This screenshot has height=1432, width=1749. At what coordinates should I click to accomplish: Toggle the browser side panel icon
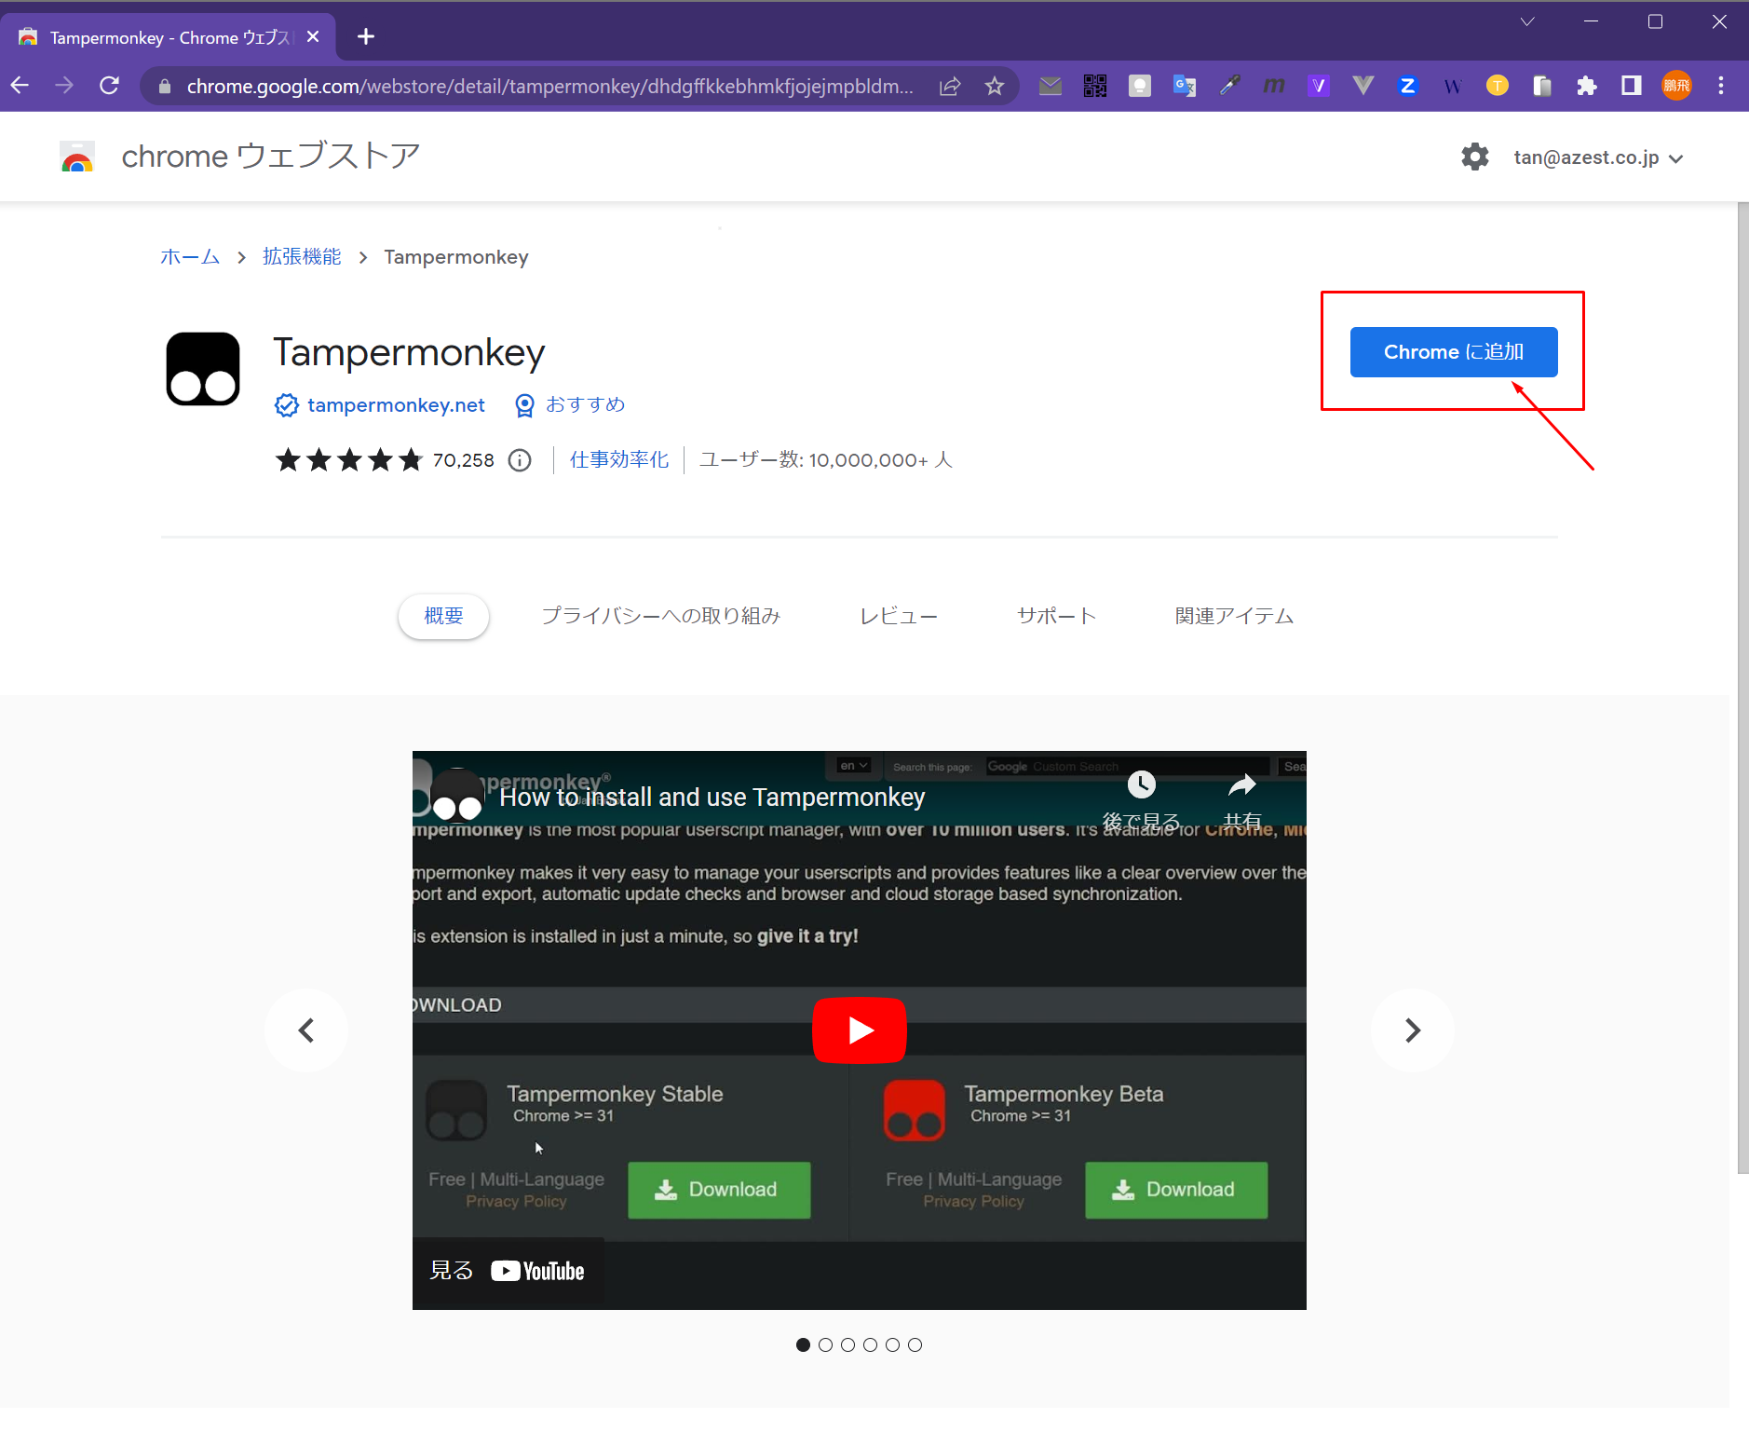pyautogui.click(x=1631, y=87)
